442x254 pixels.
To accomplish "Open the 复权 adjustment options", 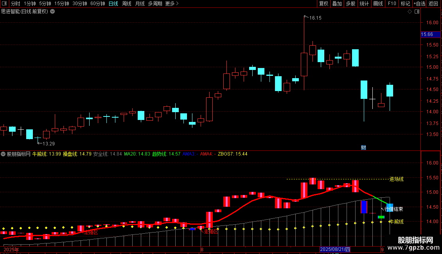I will click(323, 4).
